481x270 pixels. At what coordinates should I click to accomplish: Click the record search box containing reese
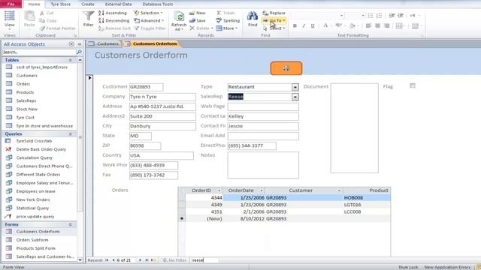(204, 260)
